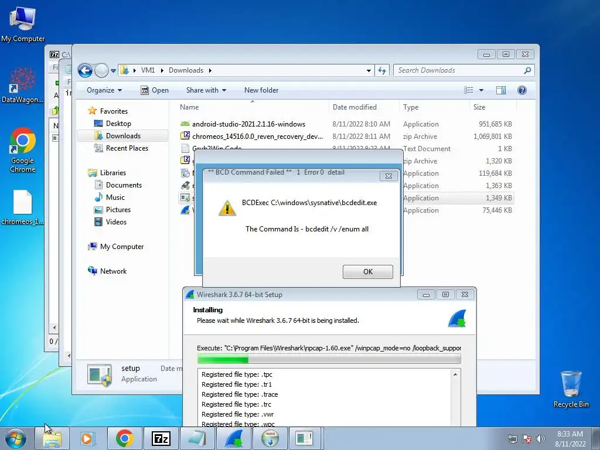This screenshot has width=600, height=450.
Task: Select chromeos_14516.0.0_reven_recovery file
Action: (x=258, y=137)
